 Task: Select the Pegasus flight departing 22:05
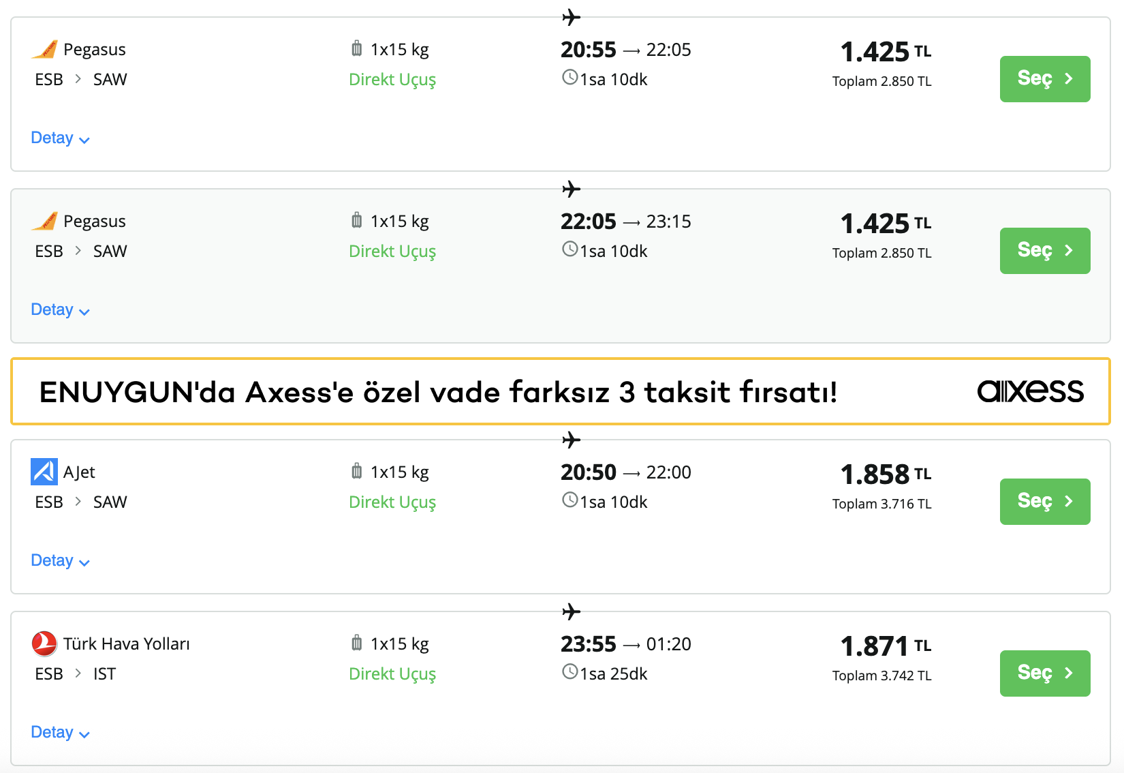pos(1044,251)
